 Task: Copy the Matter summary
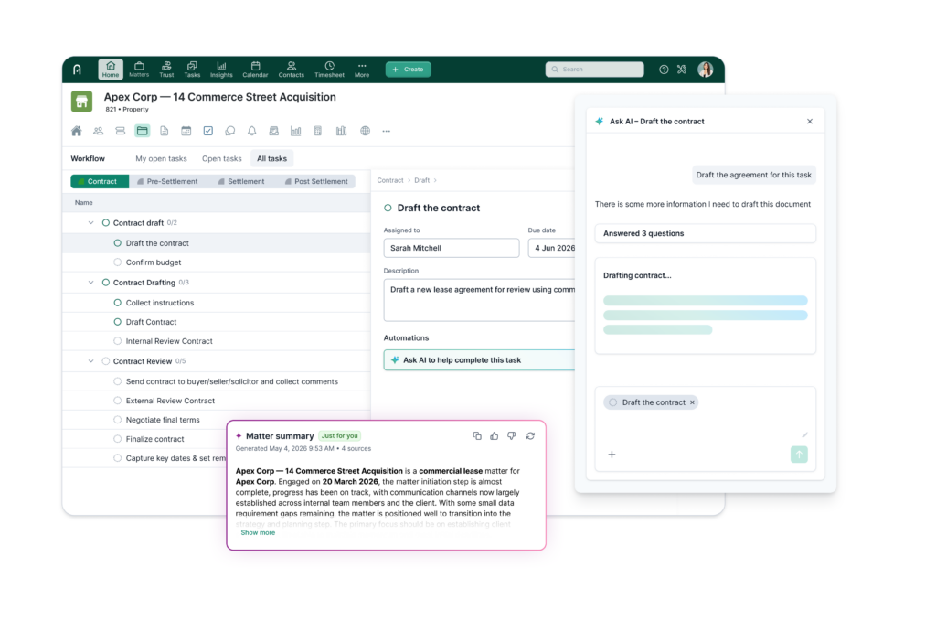tap(477, 436)
